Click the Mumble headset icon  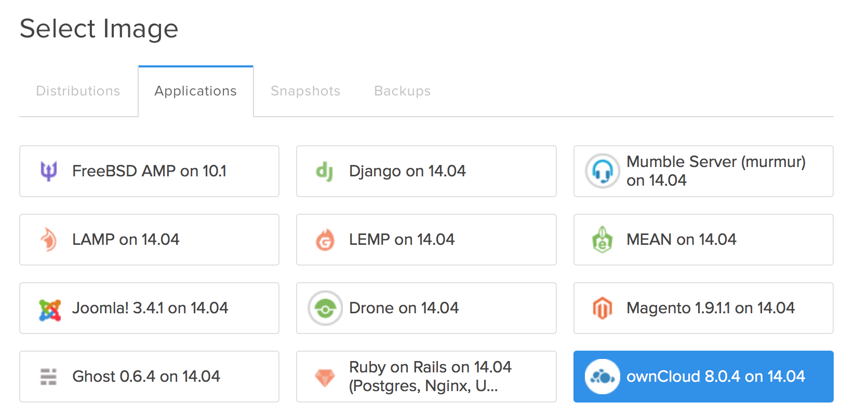(x=603, y=171)
